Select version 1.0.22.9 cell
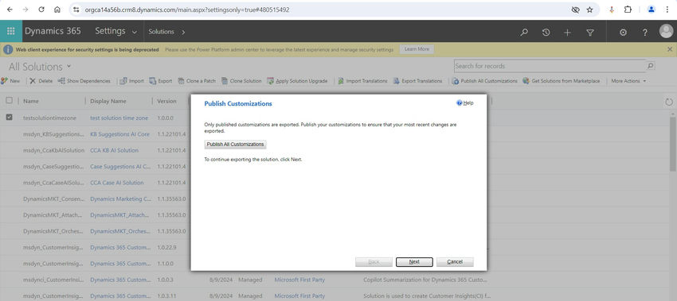This screenshot has height=301, width=677. tap(166, 247)
